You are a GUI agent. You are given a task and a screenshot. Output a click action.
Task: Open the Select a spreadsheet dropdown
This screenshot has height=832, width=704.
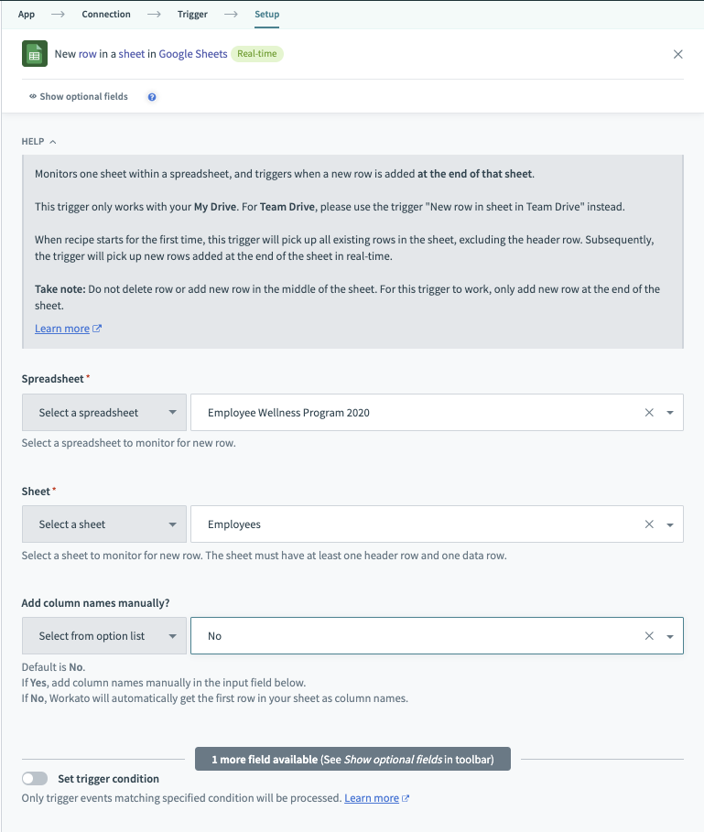pyautogui.click(x=104, y=413)
